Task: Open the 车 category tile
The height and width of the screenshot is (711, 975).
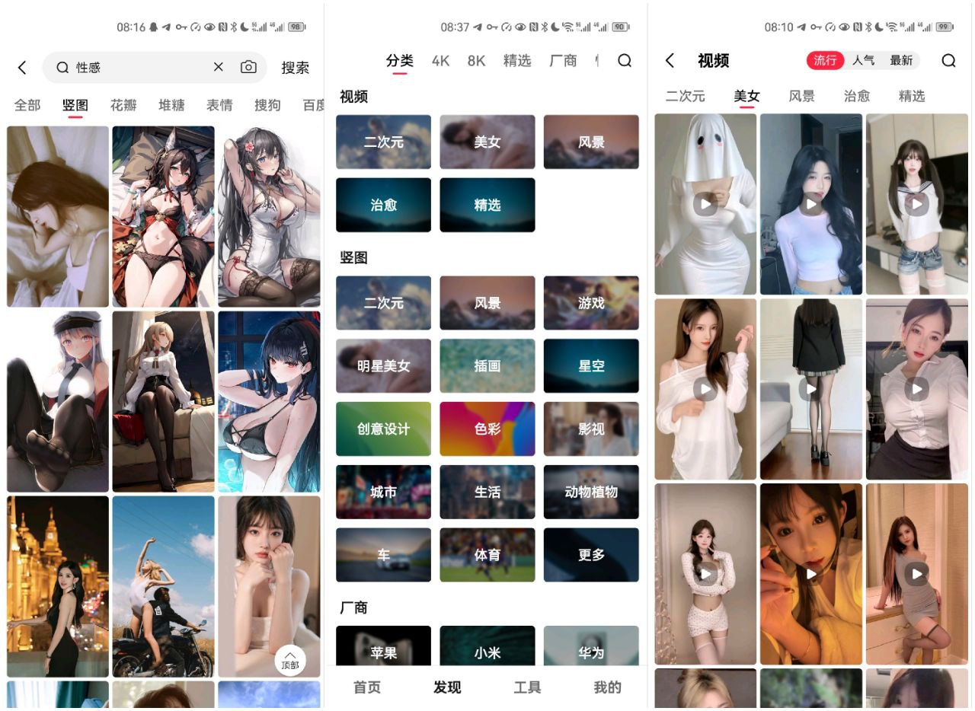Action: click(384, 555)
